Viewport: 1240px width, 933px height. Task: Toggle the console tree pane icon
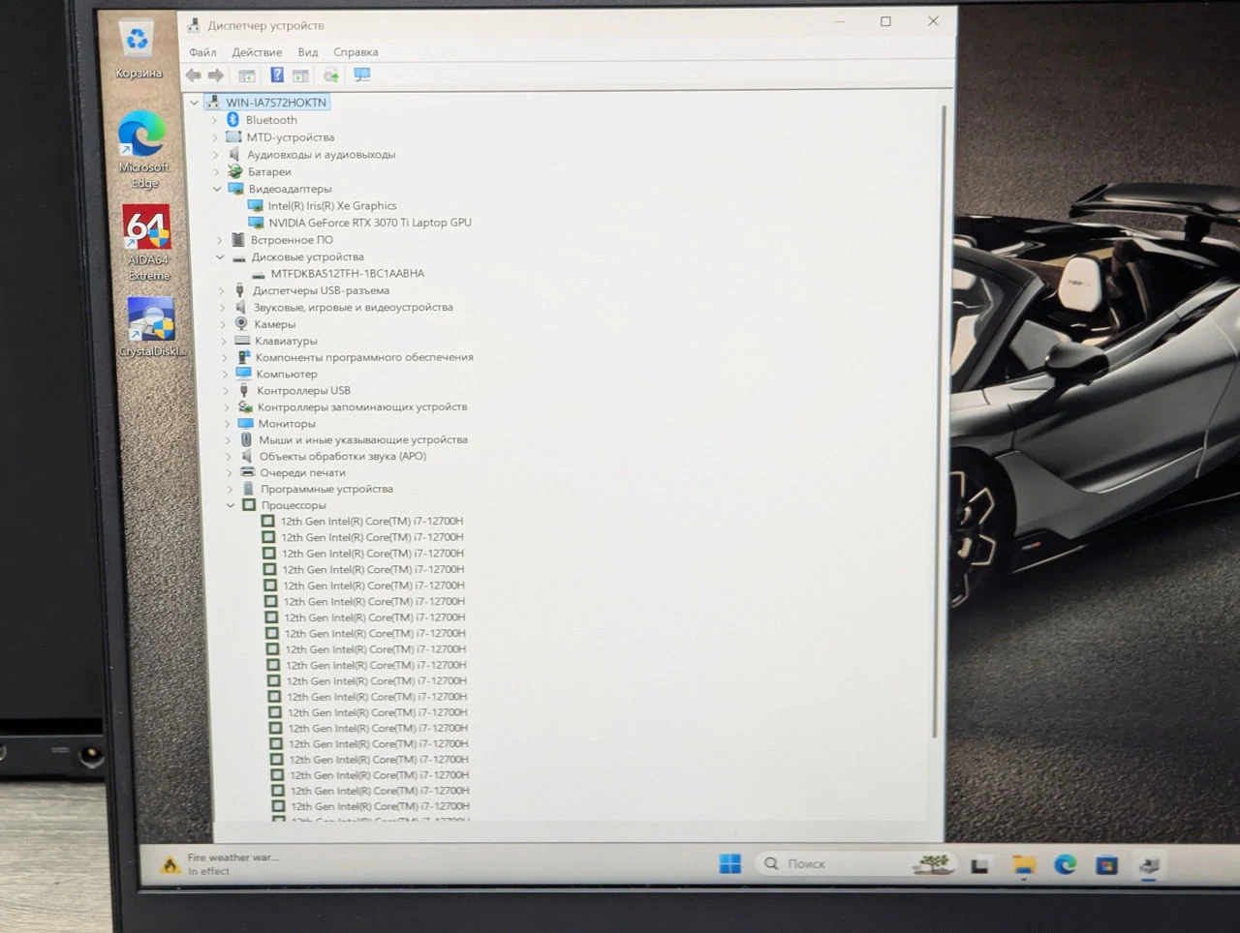[247, 75]
